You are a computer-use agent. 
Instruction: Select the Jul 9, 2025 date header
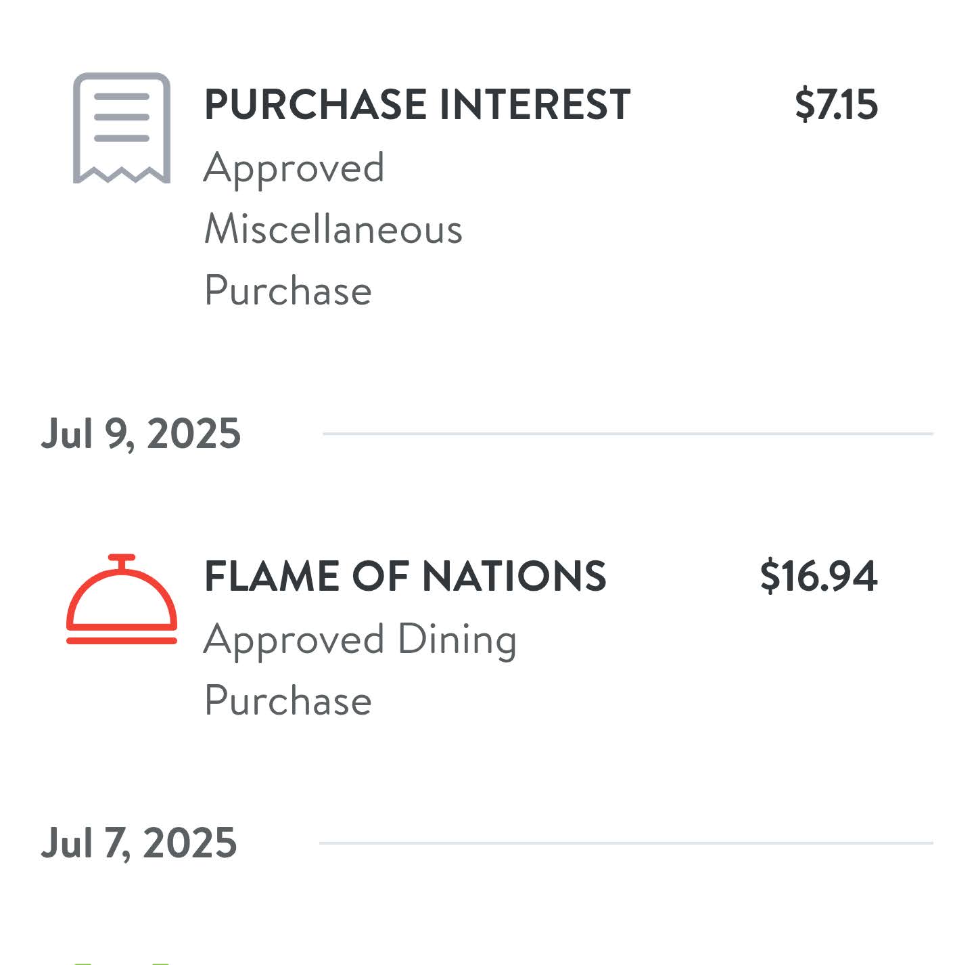click(141, 433)
